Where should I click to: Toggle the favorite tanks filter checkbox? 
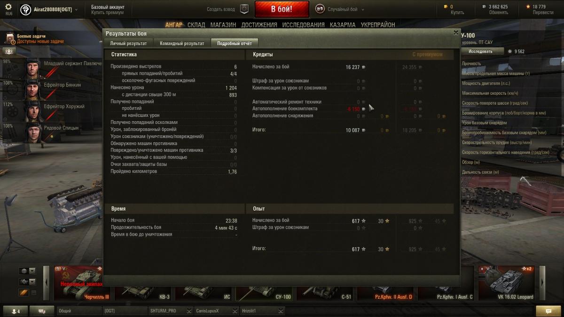point(33,293)
